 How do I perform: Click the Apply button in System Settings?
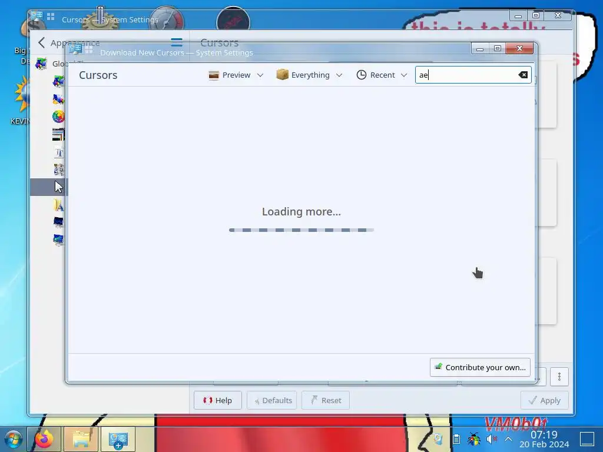[x=545, y=400]
